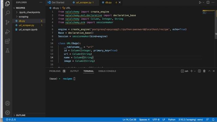Open run options dropdown arrow next to play

(203, 2)
